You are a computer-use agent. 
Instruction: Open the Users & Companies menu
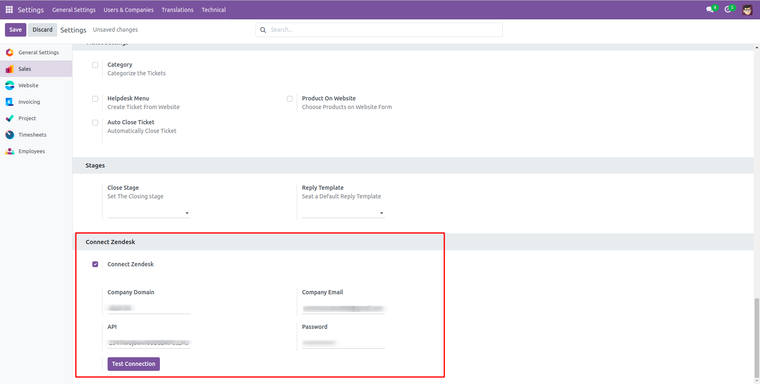coord(129,10)
